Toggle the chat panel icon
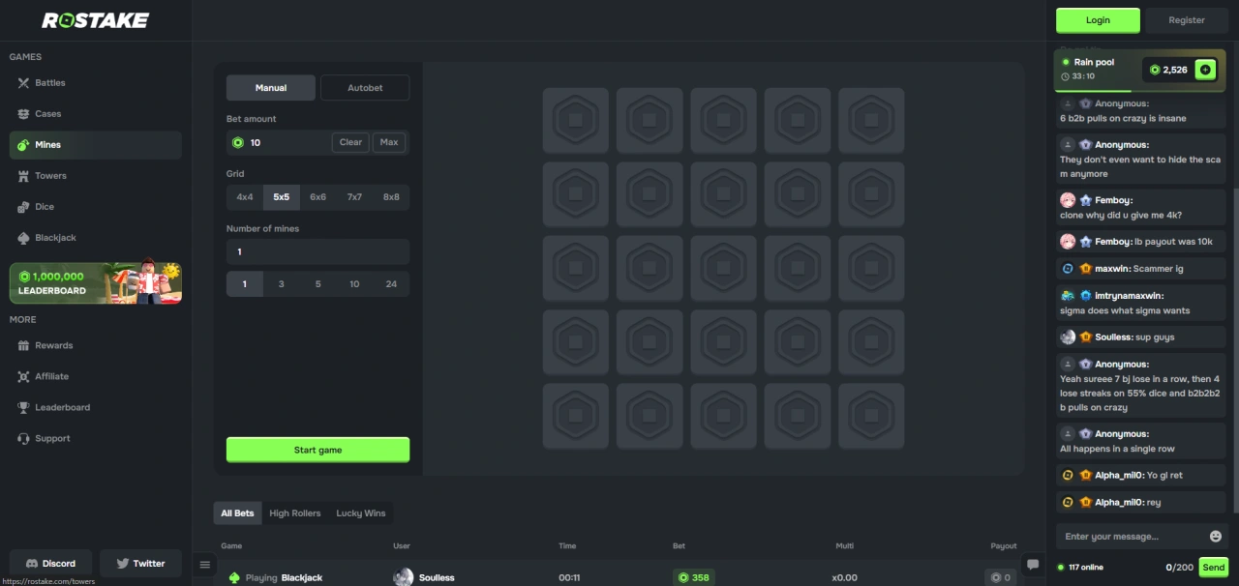 1033,565
